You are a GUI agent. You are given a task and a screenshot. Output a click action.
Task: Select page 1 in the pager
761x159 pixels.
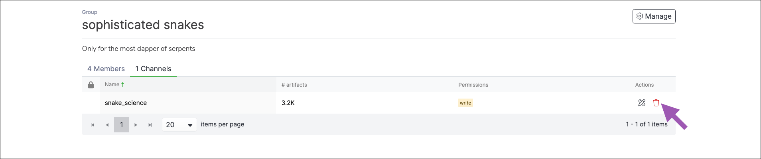click(122, 125)
